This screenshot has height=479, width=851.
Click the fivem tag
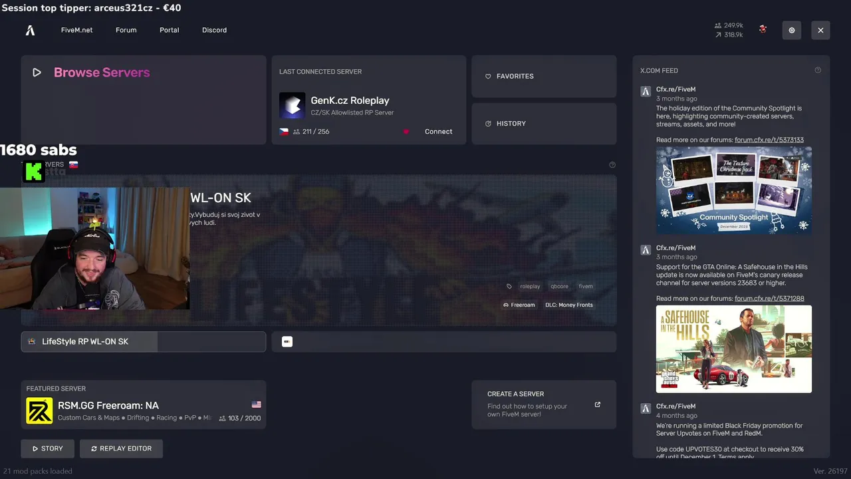586,287
